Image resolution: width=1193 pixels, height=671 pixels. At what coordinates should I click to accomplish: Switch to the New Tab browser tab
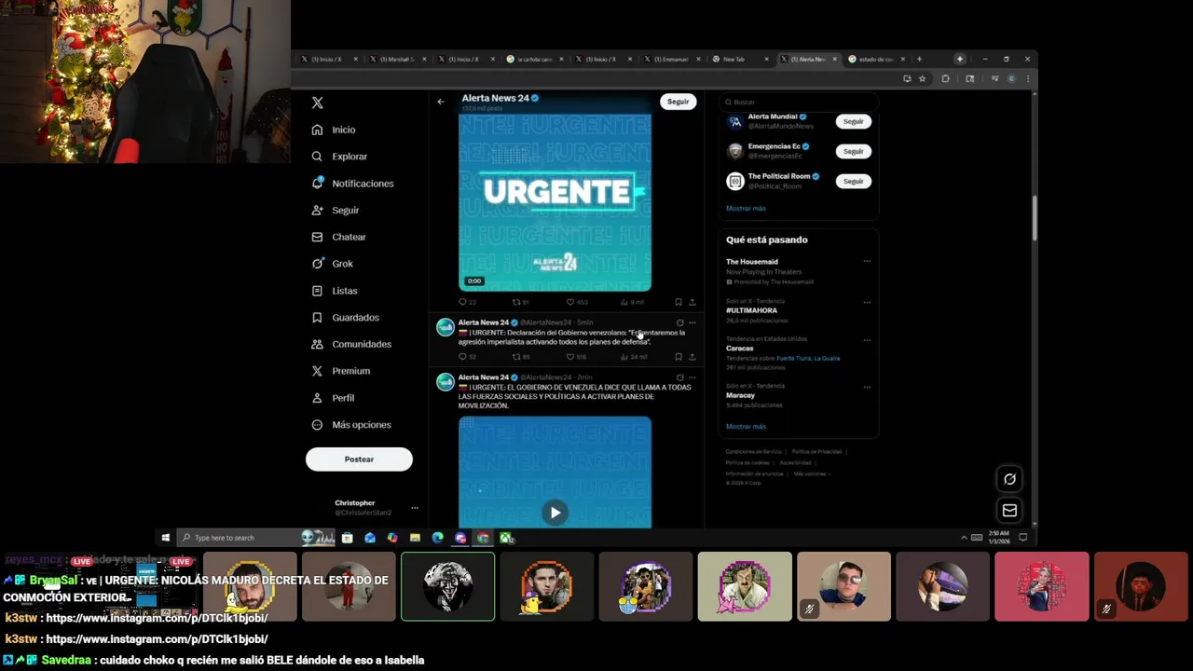coord(739,59)
